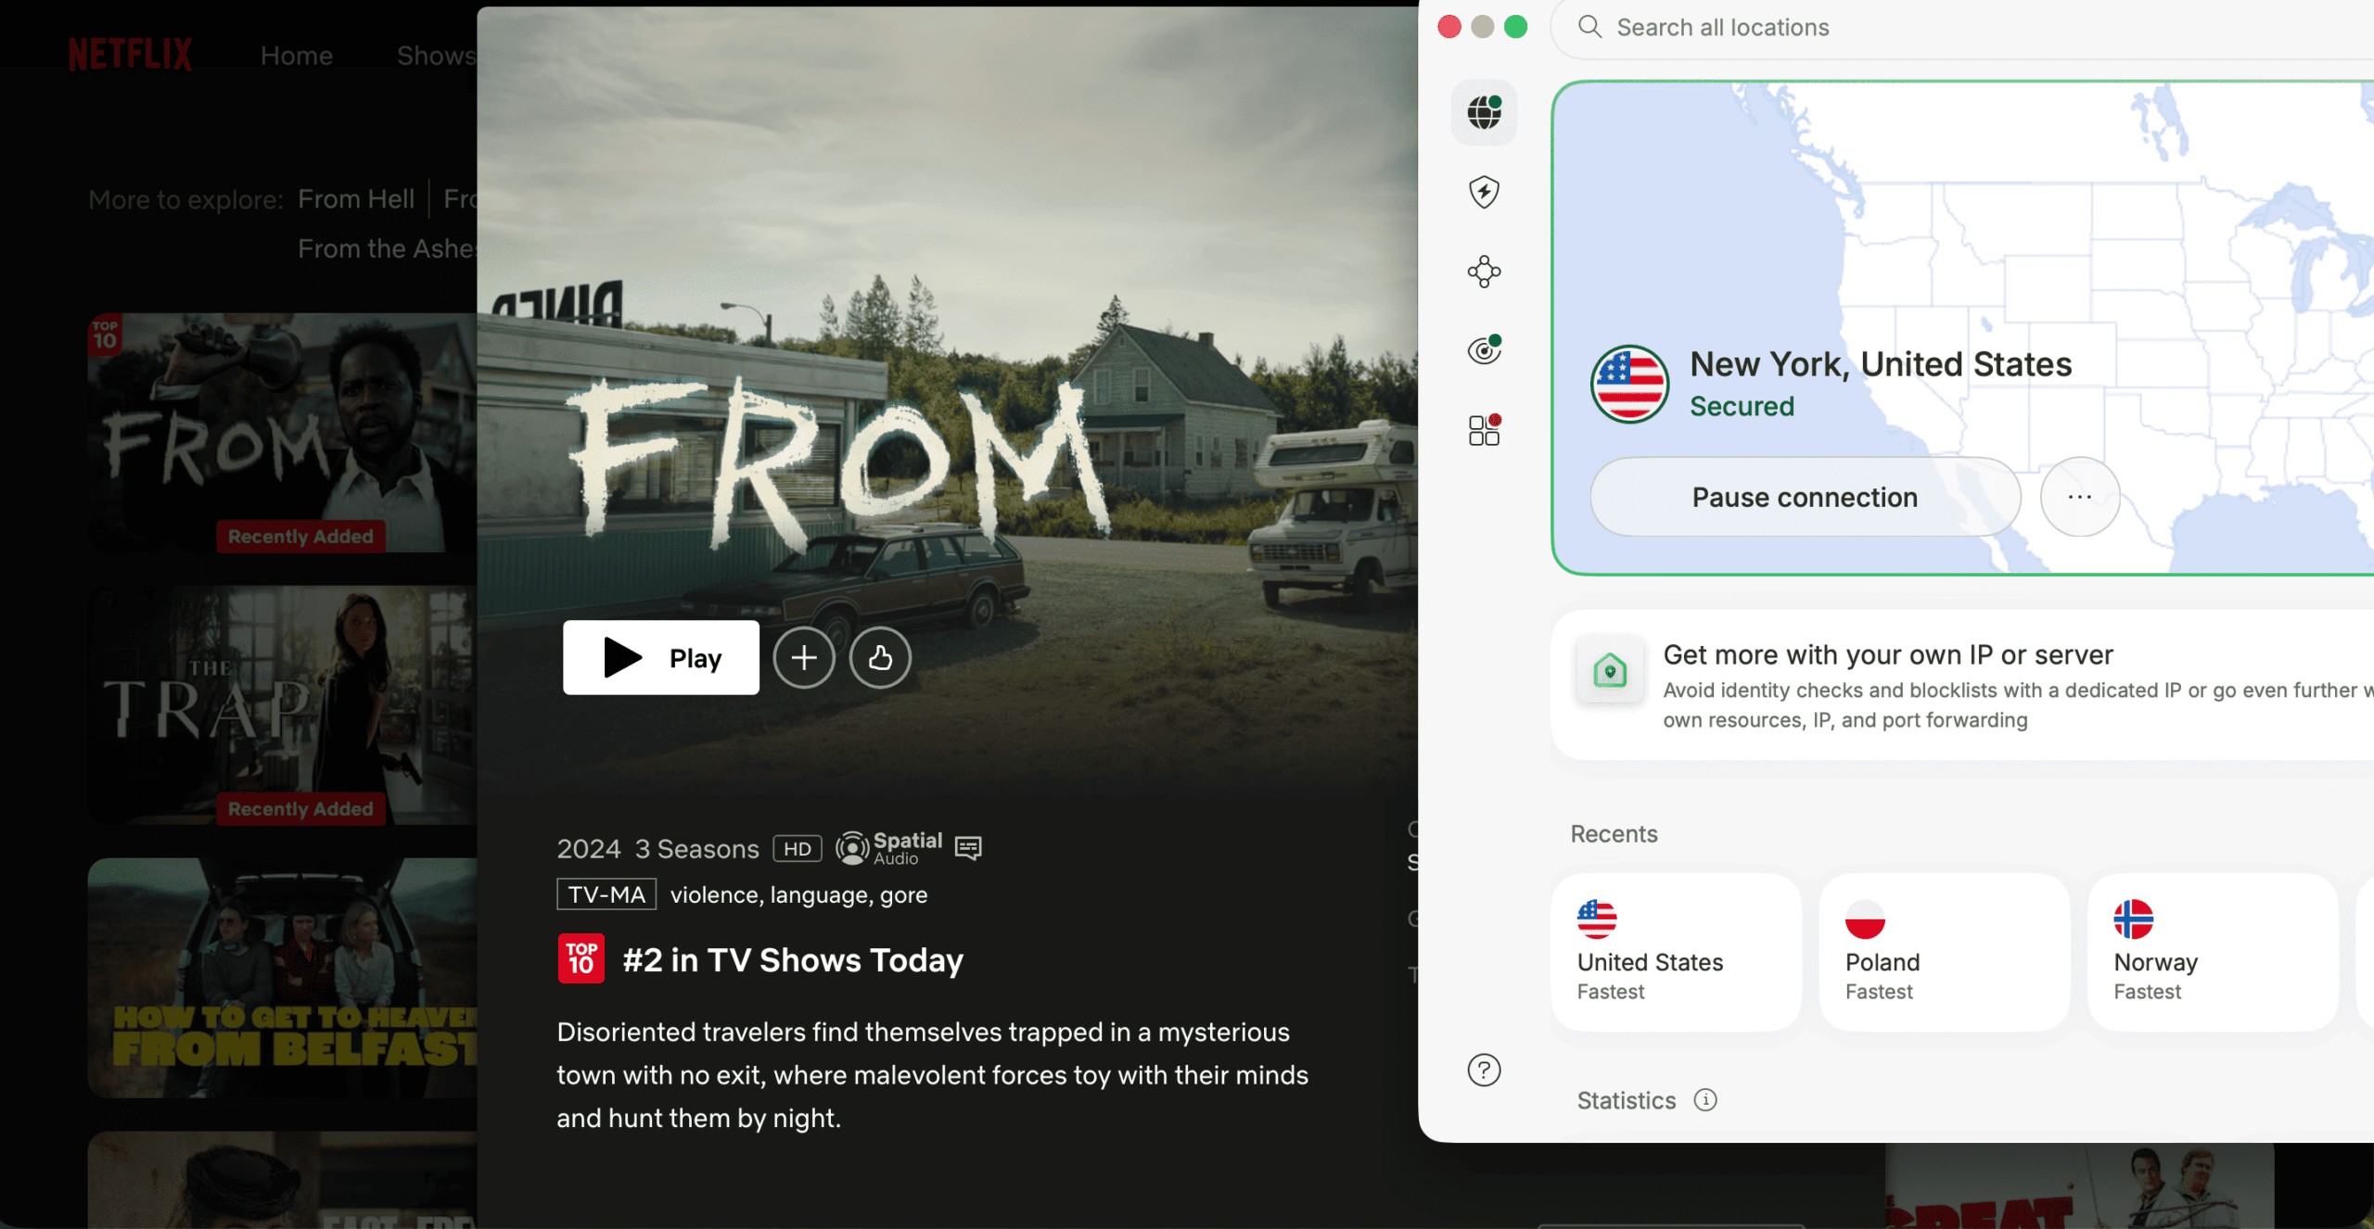2374x1229 pixels.
Task: Click the Secured status text
Action: [1742, 406]
